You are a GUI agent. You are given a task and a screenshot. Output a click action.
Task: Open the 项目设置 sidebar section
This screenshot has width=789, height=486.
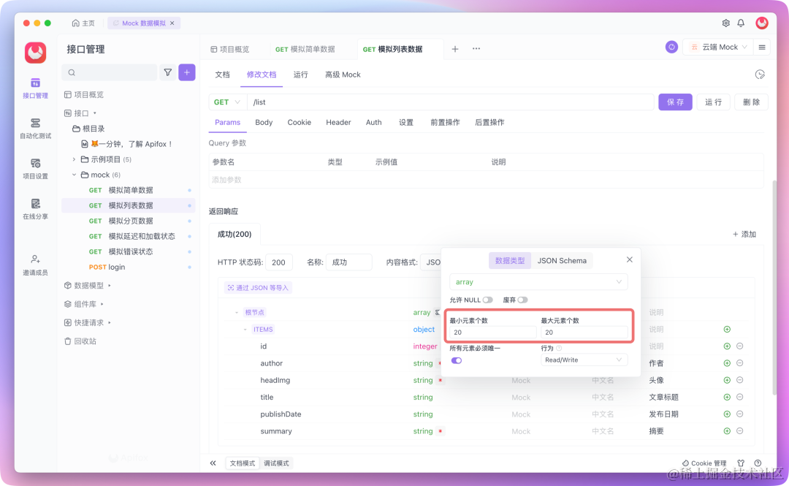coord(35,169)
